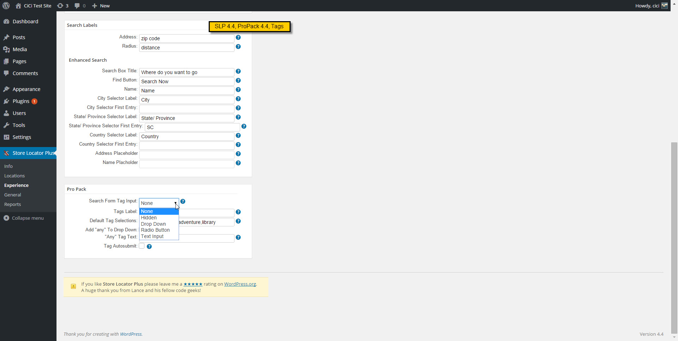The image size is (678, 341).
Task: Open Howdy, cici account menu
Action: tap(651, 6)
